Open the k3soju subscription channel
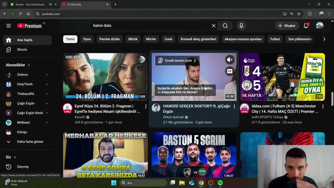Viewport: 334px width, 188px height. coord(27,132)
